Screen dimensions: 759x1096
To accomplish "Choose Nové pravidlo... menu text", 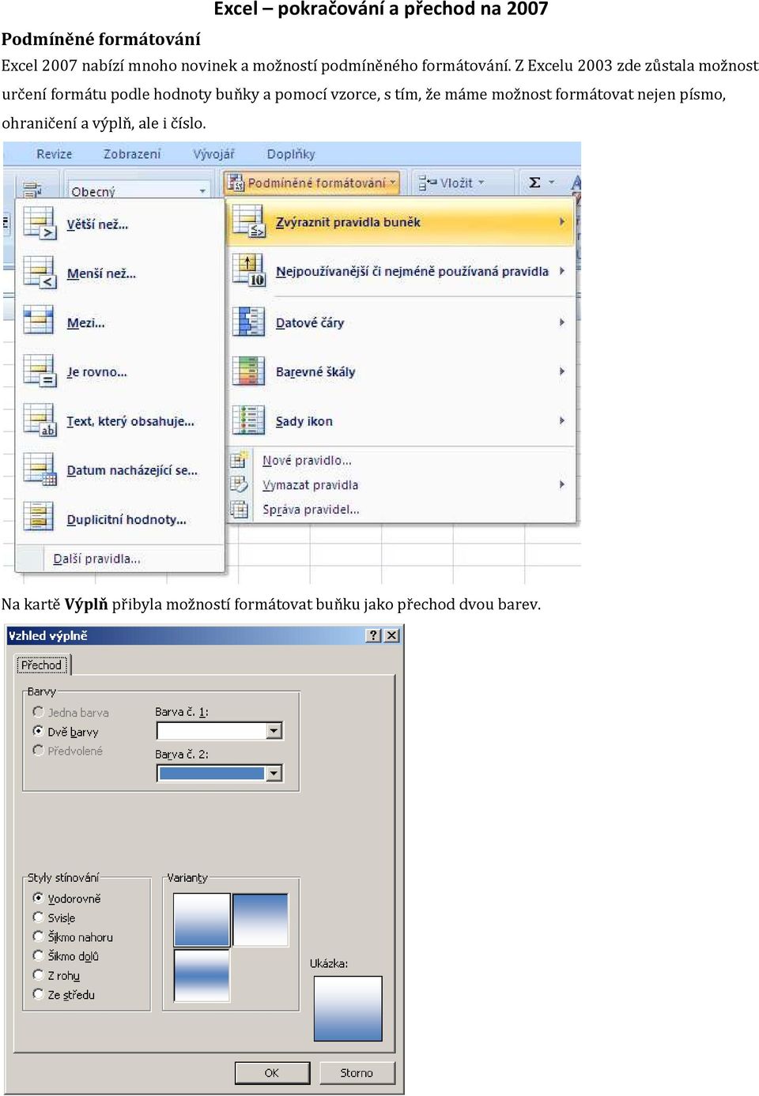I will click(307, 460).
